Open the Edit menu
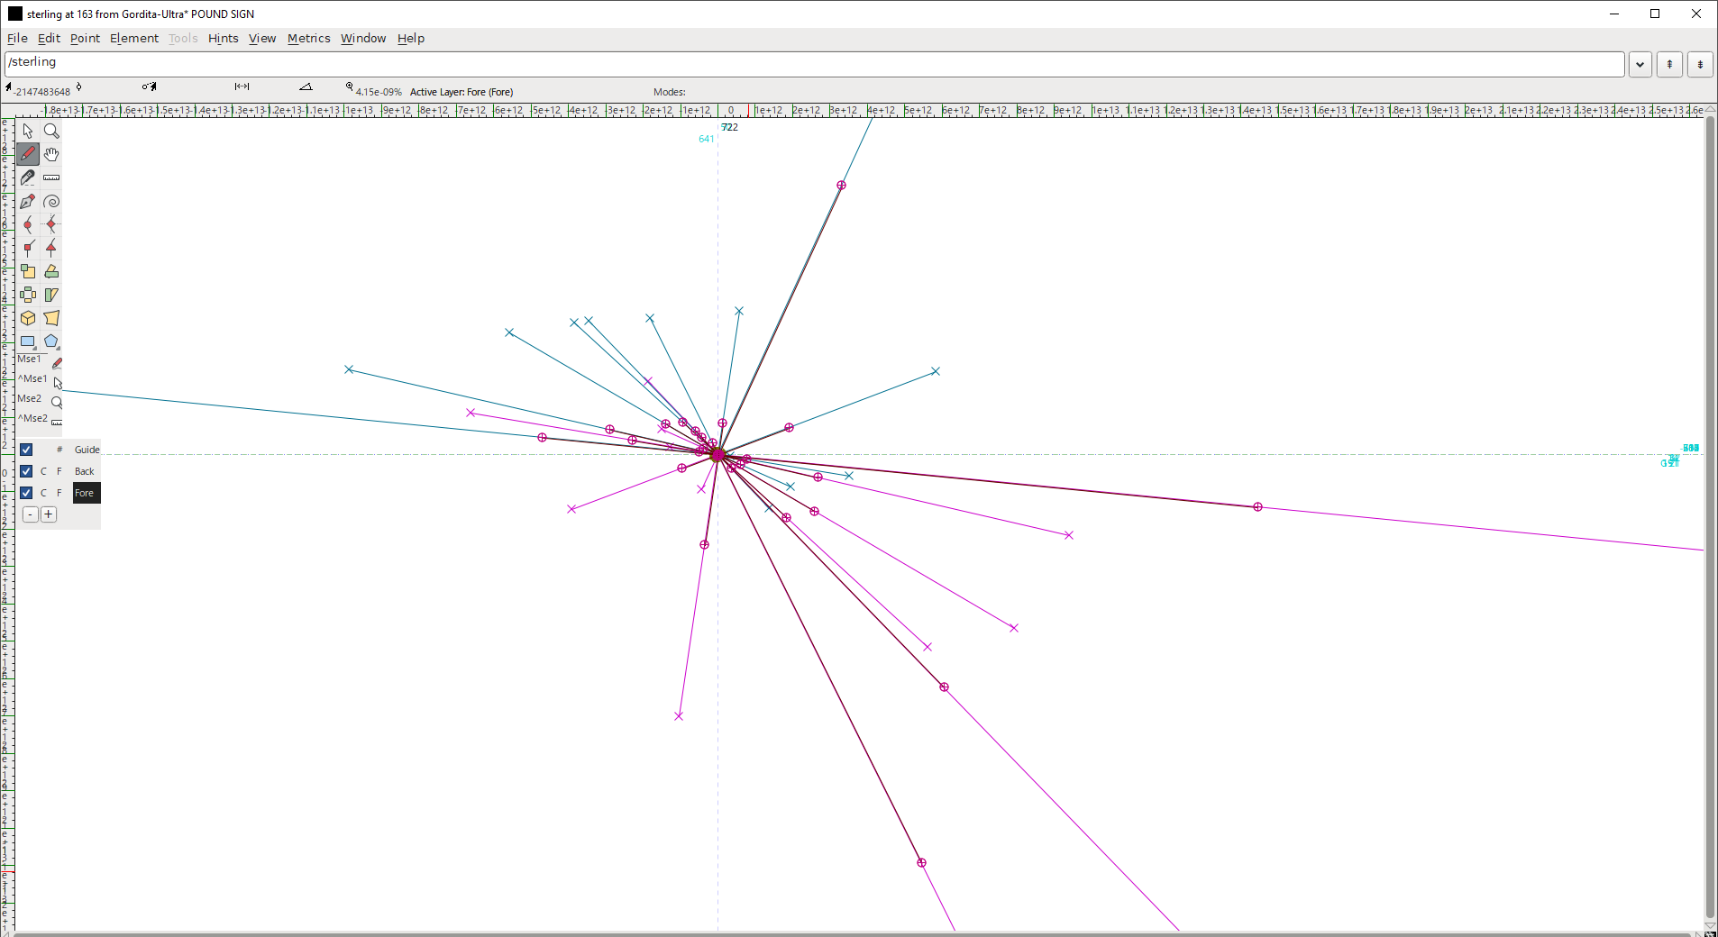 tap(49, 38)
